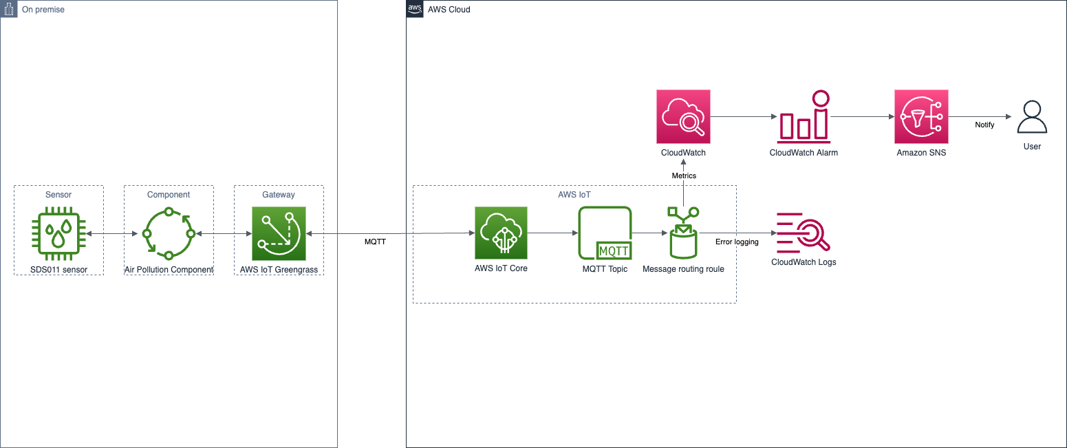Viewport: 1067px width, 448px height.
Task: Select the CloudWatch Logs icon
Action: 804,233
